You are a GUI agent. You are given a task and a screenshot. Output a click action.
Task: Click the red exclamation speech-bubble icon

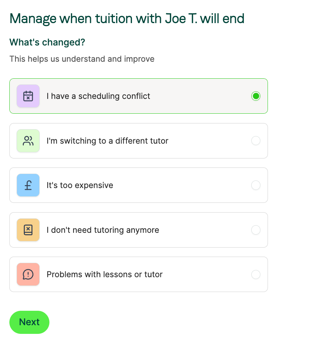click(28, 274)
